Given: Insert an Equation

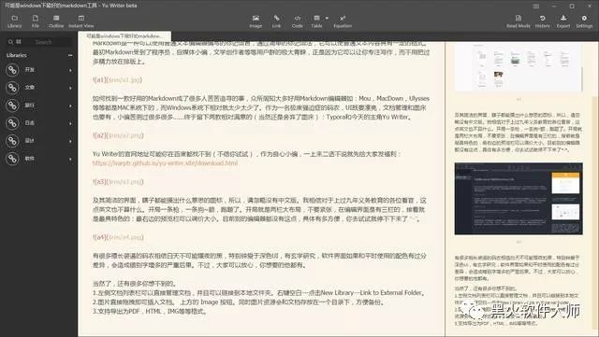Looking at the screenshot, I should (x=343, y=21).
